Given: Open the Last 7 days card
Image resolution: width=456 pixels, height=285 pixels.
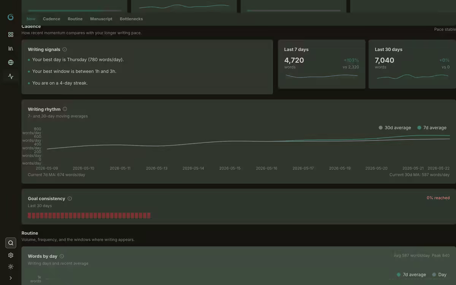Looking at the screenshot, I should [321, 64].
